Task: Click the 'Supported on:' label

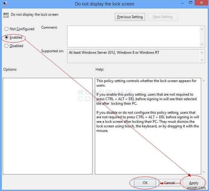Action: pyautogui.click(x=52, y=51)
